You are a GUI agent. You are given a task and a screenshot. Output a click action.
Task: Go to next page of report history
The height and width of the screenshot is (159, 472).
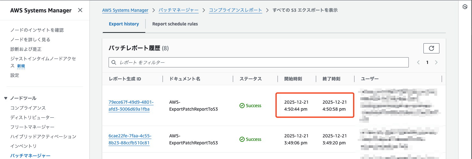click(x=436, y=62)
